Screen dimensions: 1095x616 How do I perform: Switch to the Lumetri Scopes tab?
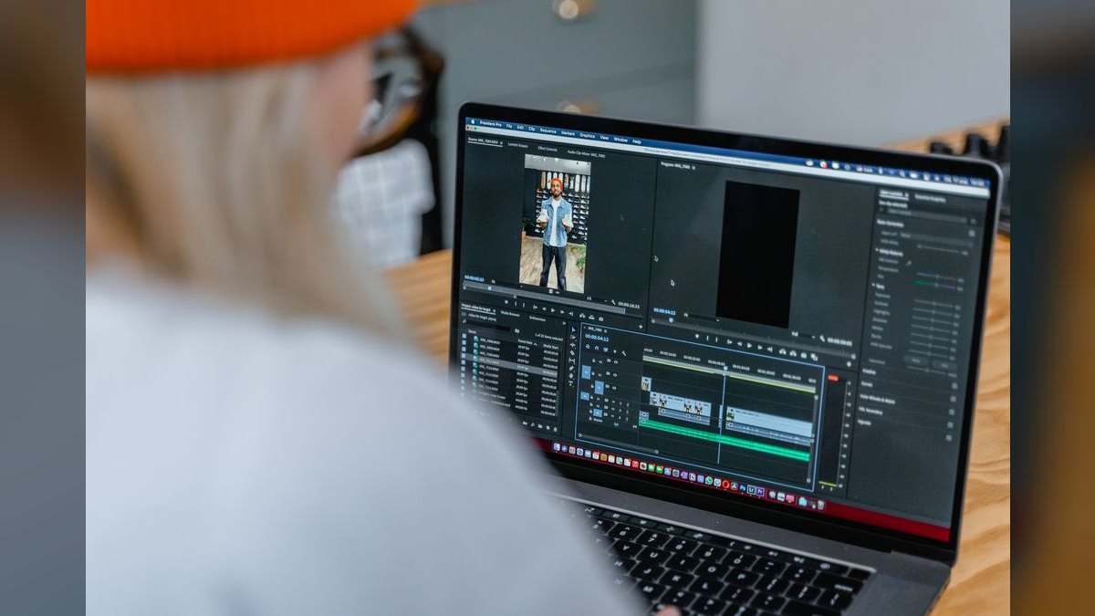(x=517, y=145)
